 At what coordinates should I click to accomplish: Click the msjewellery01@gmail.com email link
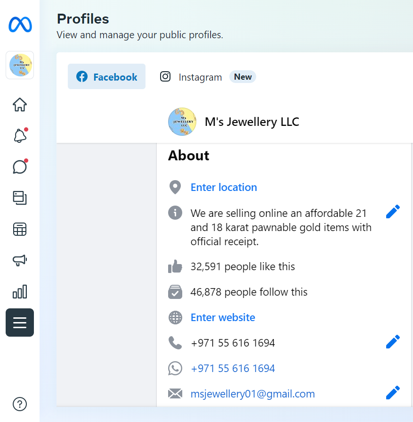[252, 394]
